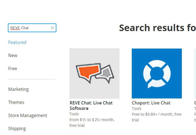
Task: Open the Marketing category
Action: [18, 89]
